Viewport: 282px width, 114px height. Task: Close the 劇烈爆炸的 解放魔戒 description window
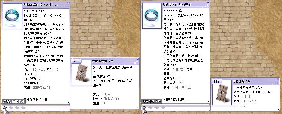coord(208,3)
